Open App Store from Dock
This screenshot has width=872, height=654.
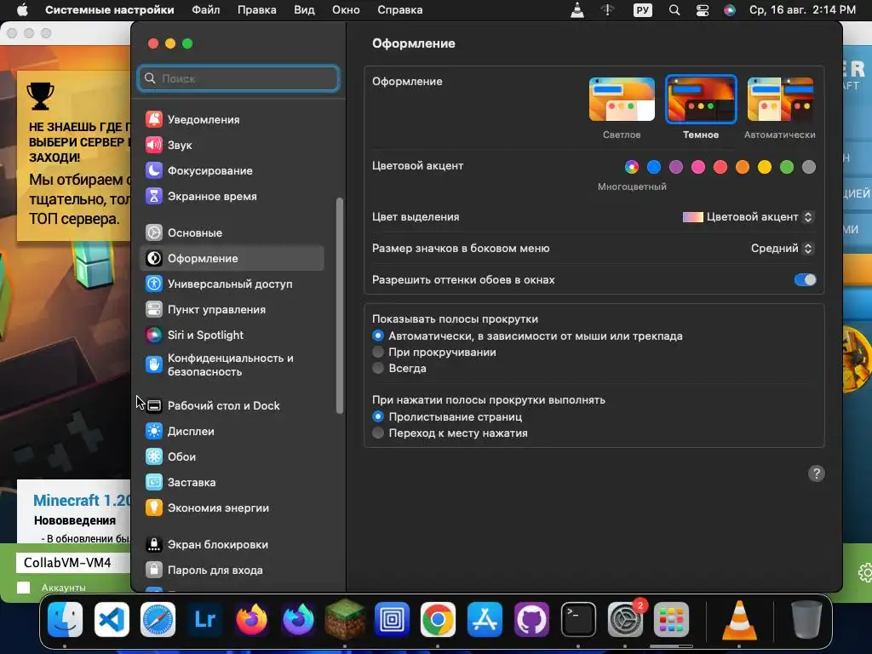pos(485,619)
